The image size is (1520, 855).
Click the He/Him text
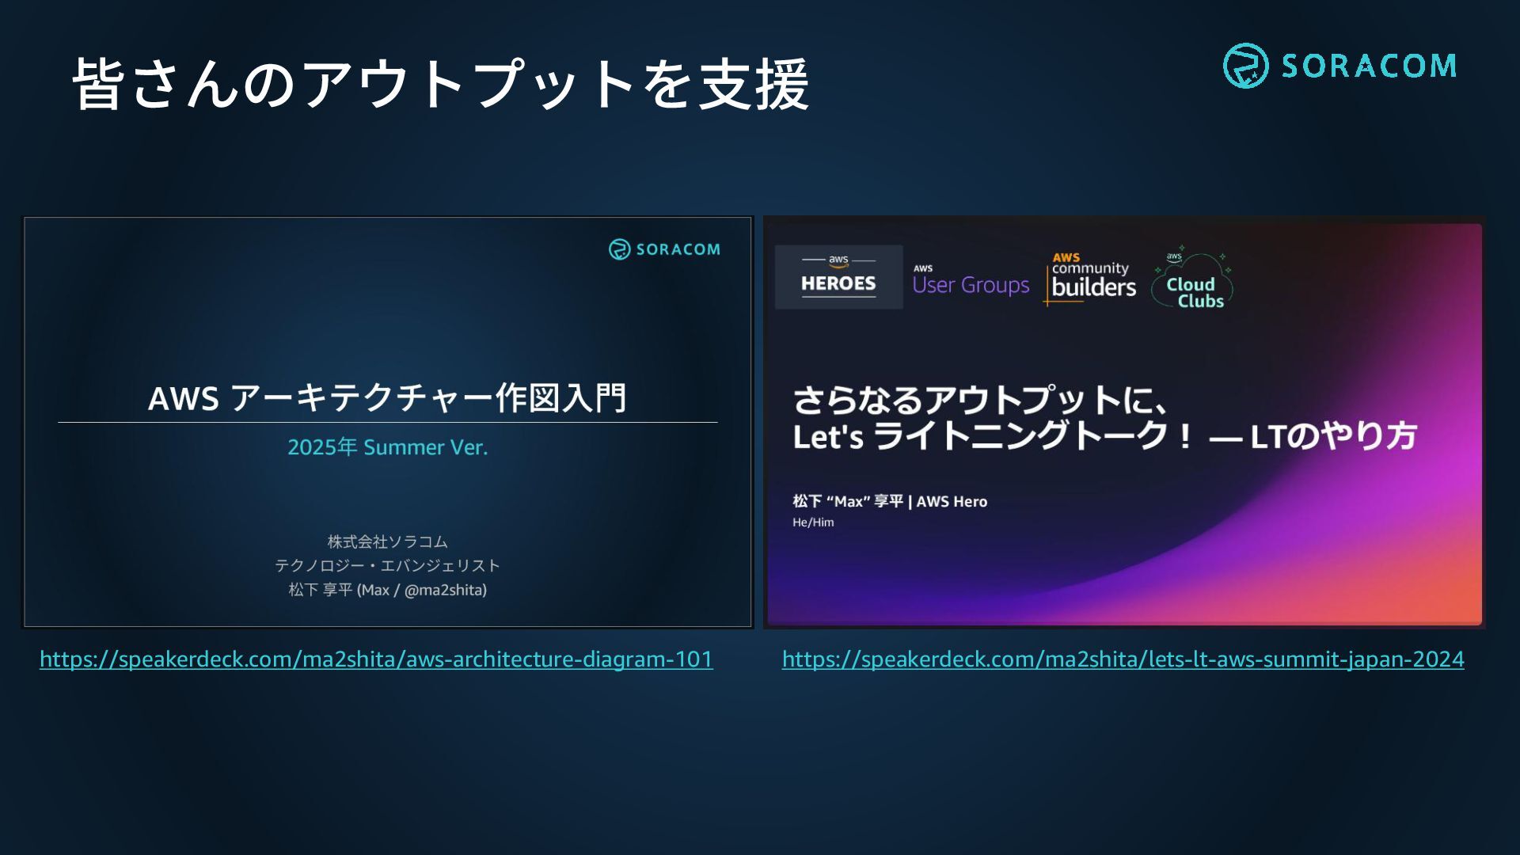[813, 522]
